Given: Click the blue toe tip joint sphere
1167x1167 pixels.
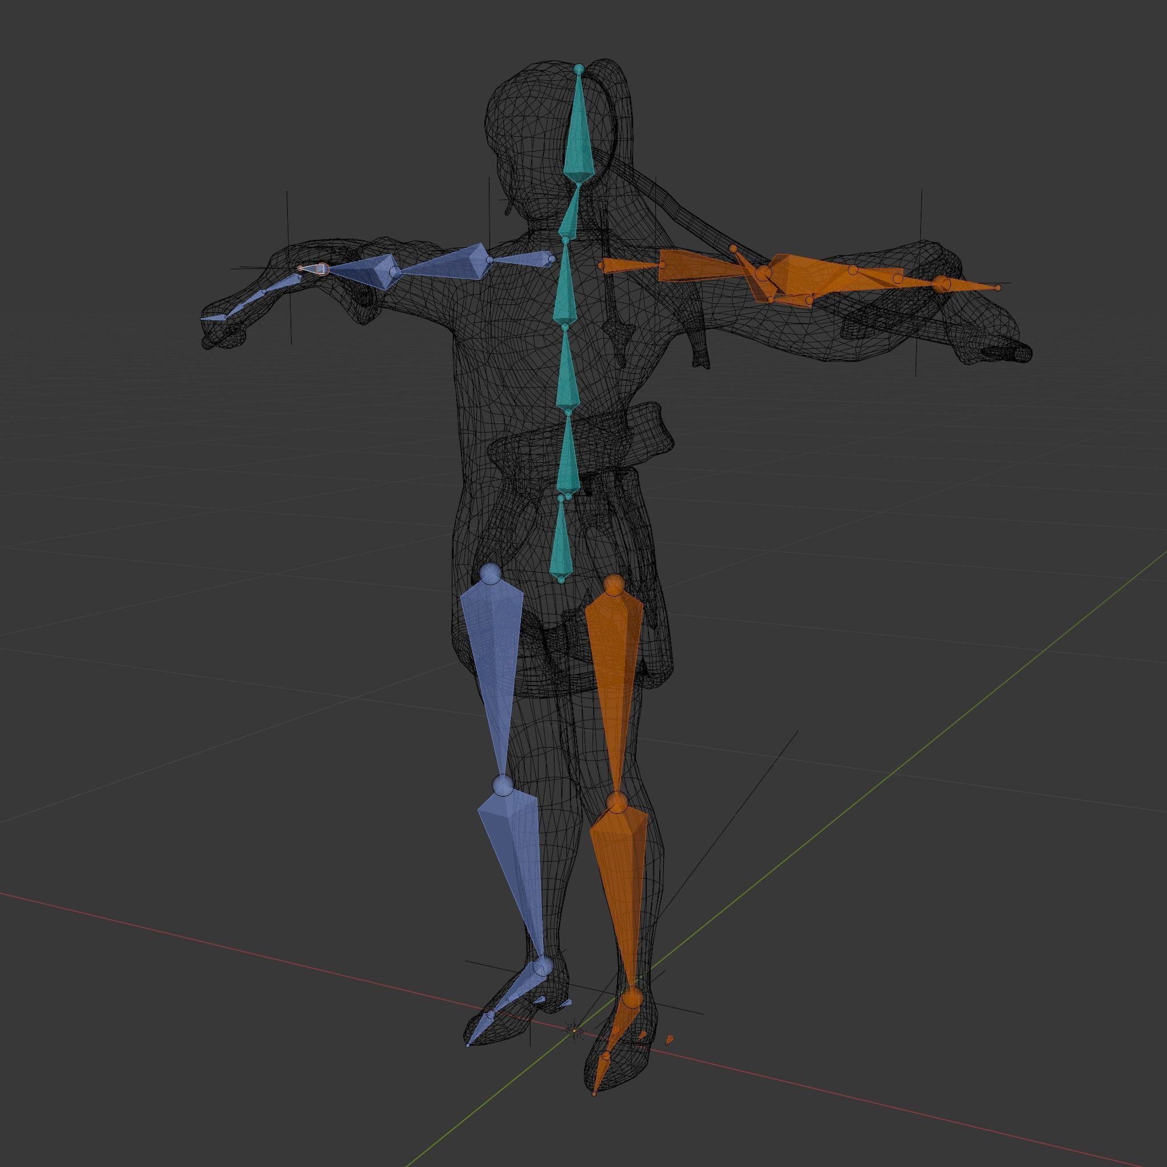Looking at the screenshot, I should coord(468,1045).
